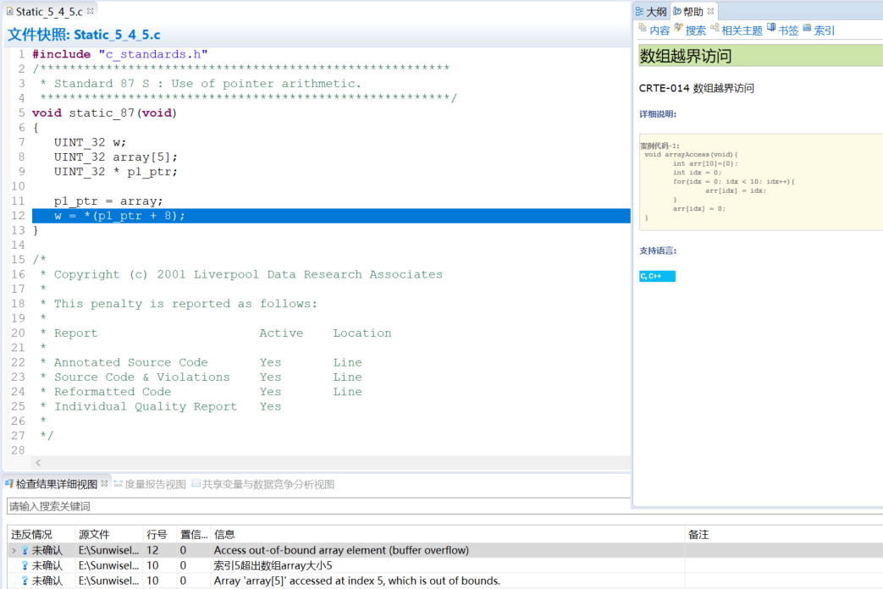This screenshot has width=883, height=589.
Task: Open the 书签 bookmarks link
Action: click(788, 30)
